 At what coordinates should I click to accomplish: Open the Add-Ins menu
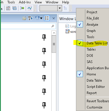[x=25, y=2]
